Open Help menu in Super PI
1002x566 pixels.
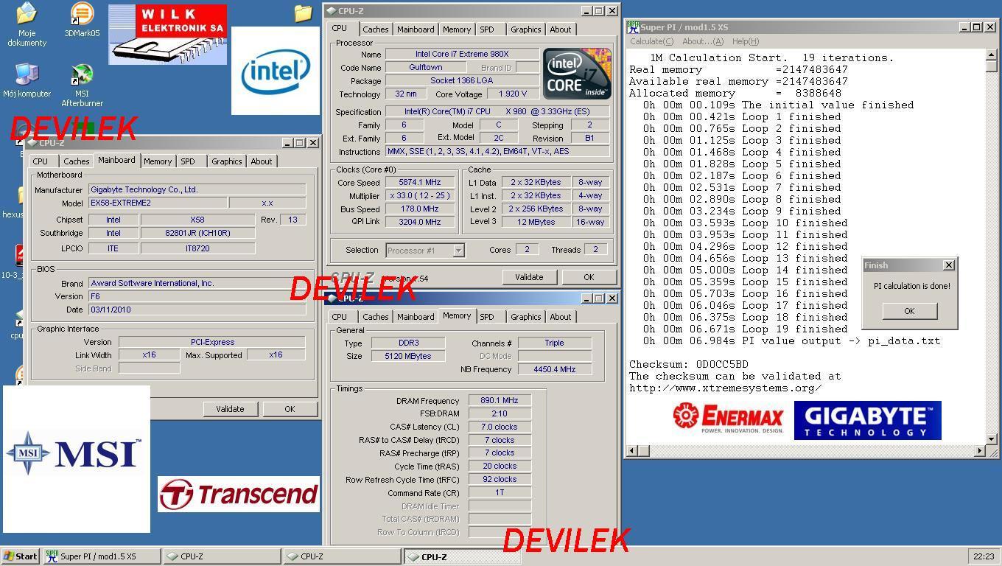coord(745,41)
